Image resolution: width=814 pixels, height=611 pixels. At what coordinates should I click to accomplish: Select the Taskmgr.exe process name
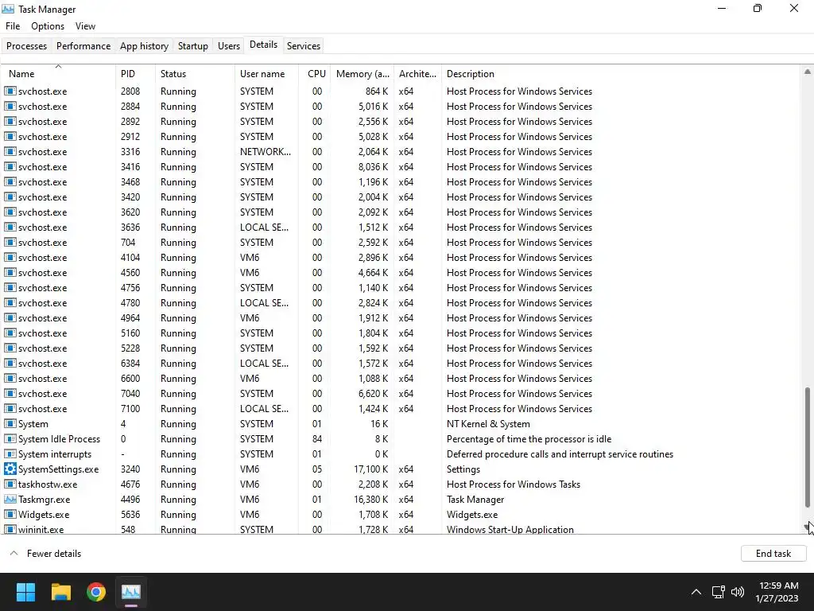[x=45, y=500]
